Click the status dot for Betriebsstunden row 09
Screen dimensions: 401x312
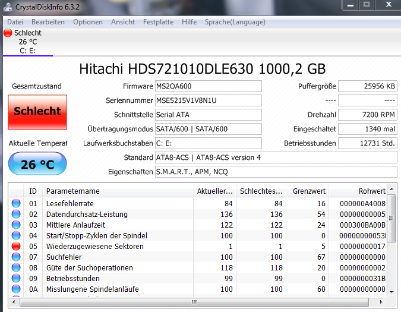pyautogui.click(x=16, y=278)
